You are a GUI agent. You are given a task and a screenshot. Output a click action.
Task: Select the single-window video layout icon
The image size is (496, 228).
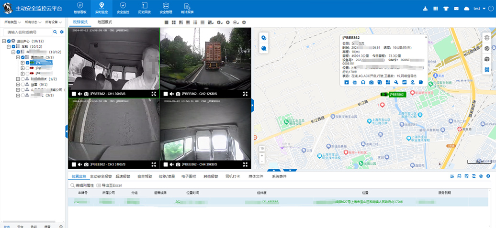coord(166,22)
